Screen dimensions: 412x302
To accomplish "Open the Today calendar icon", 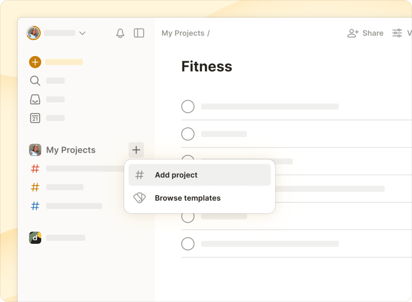I will pos(34,118).
